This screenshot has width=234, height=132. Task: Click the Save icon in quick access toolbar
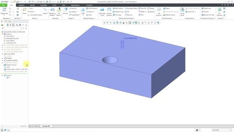(18, 2)
